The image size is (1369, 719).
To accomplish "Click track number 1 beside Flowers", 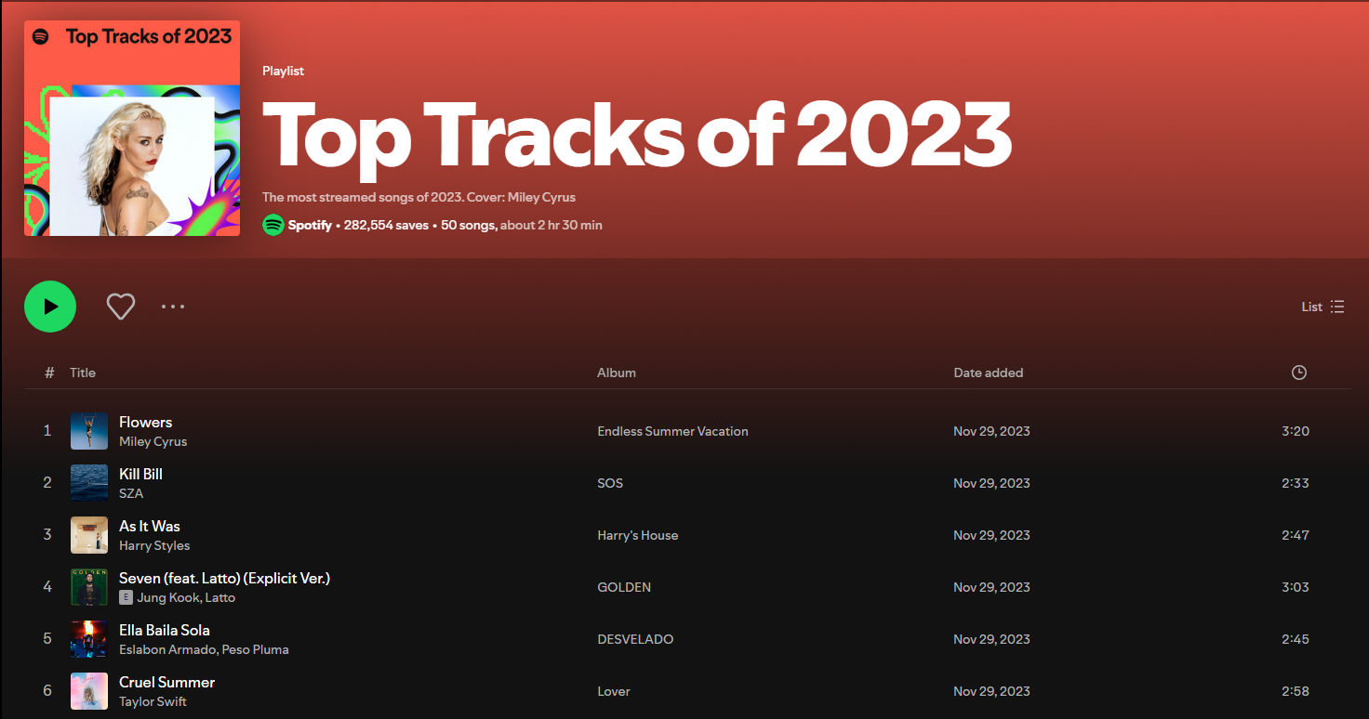I will pos(47,431).
